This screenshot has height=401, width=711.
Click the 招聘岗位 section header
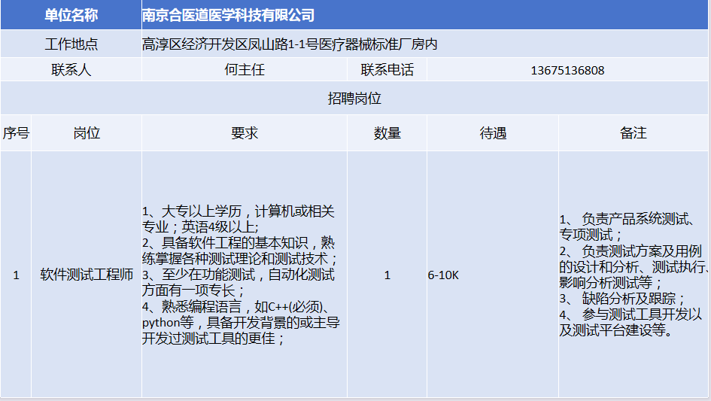(x=355, y=99)
